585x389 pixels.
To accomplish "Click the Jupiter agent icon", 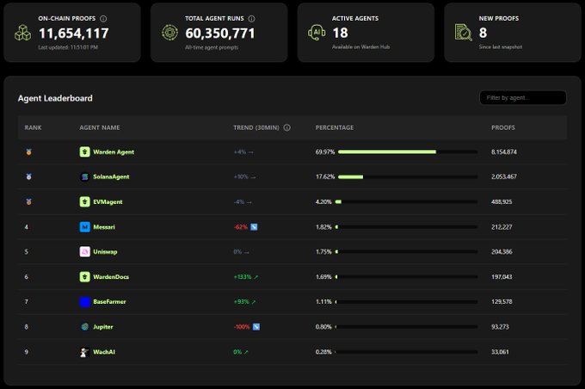I will 84,327.
